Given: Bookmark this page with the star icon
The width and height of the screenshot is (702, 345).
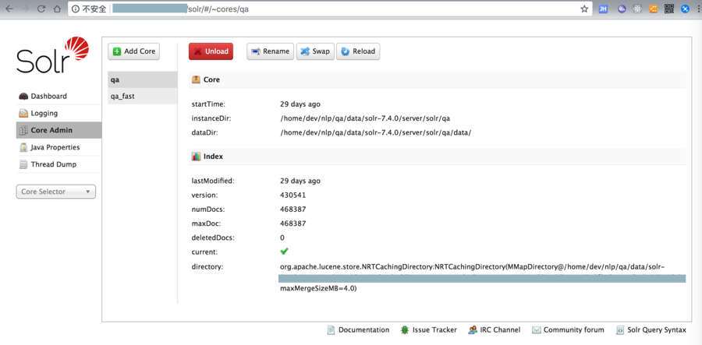Looking at the screenshot, I should coord(584,9).
